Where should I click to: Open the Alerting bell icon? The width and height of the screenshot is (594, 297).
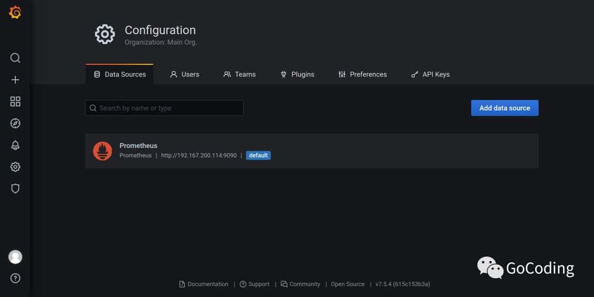click(15, 145)
